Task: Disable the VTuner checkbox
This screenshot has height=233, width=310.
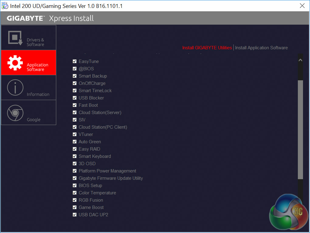Action: 74,134
